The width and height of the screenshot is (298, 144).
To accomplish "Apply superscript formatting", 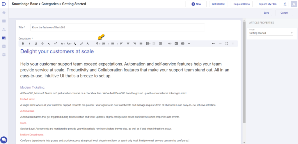I will (x=55, y=44).
